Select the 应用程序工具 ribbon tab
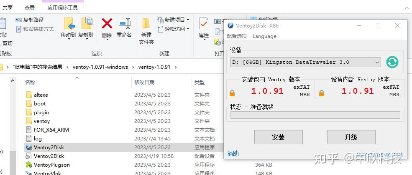412x175 pixels. [x=63, y=7]
